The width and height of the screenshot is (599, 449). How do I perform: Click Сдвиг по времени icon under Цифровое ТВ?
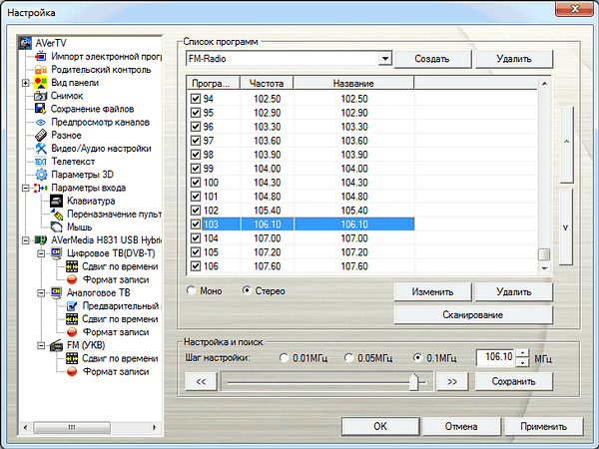click(x=72, y=266)
